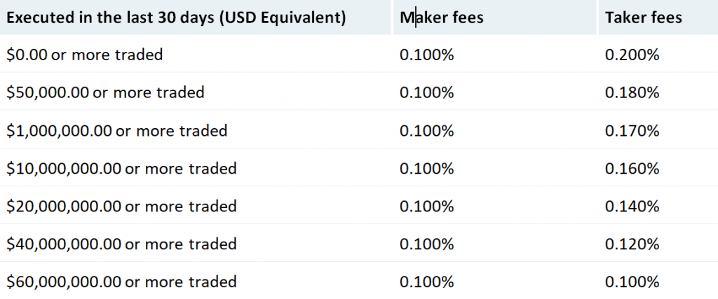Select the "$0.00 or more traded" cell

click(84, 55)
